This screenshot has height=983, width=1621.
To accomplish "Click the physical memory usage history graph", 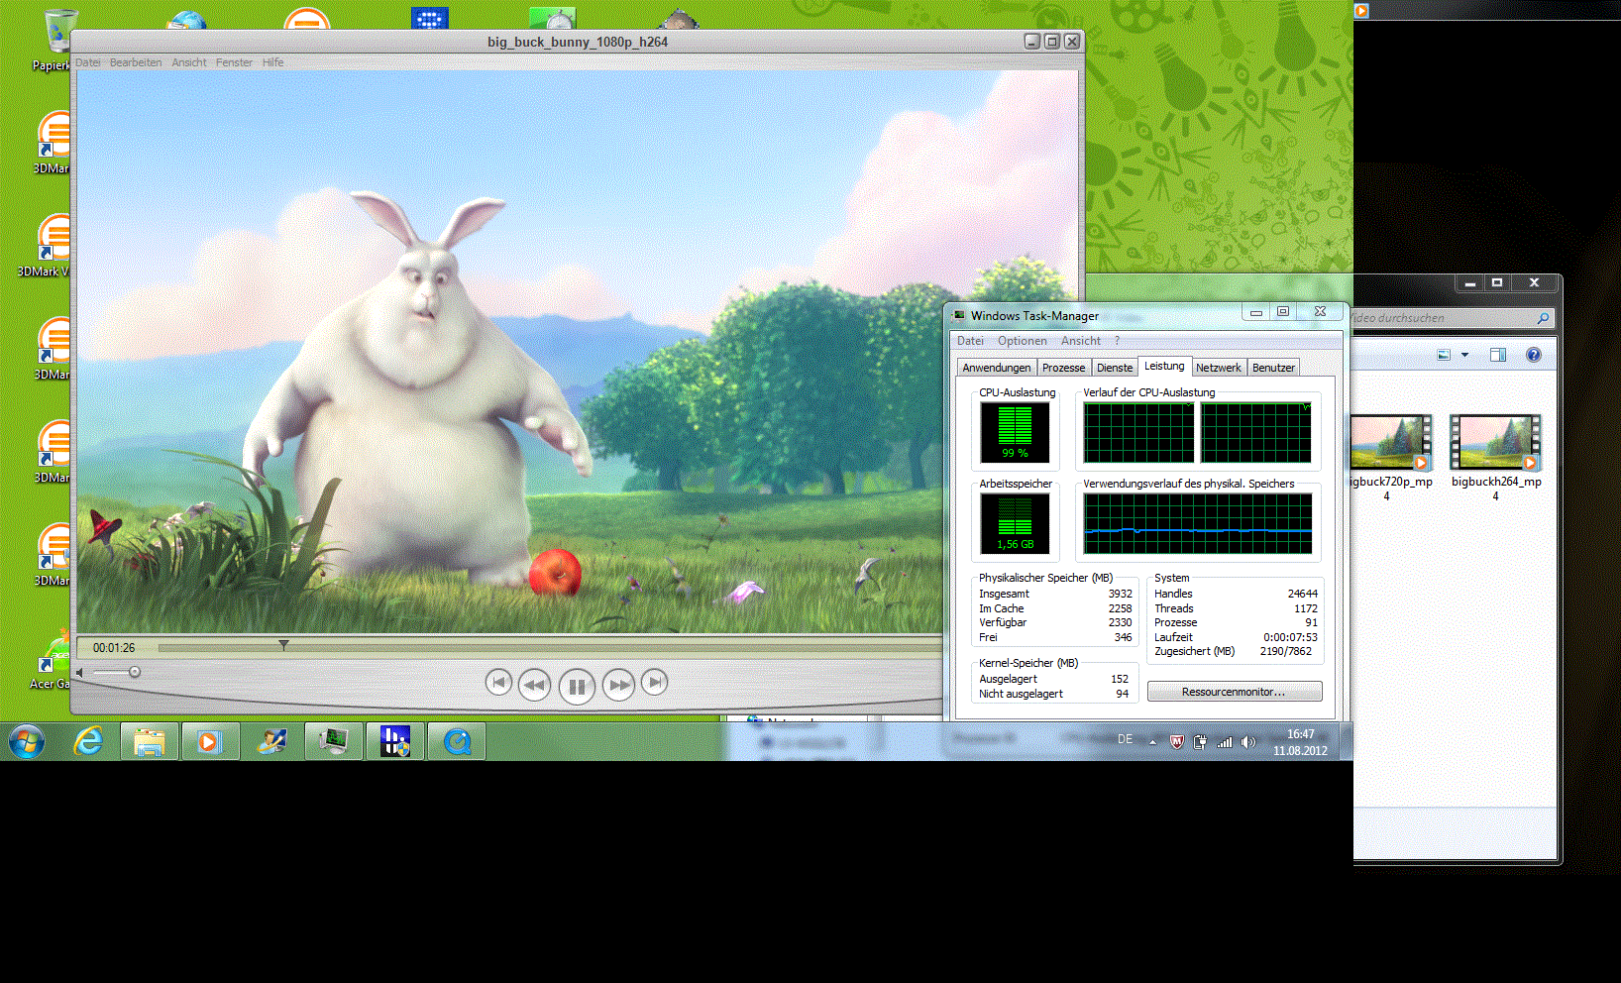I will pyautogui.click(x=1198, y=523).
